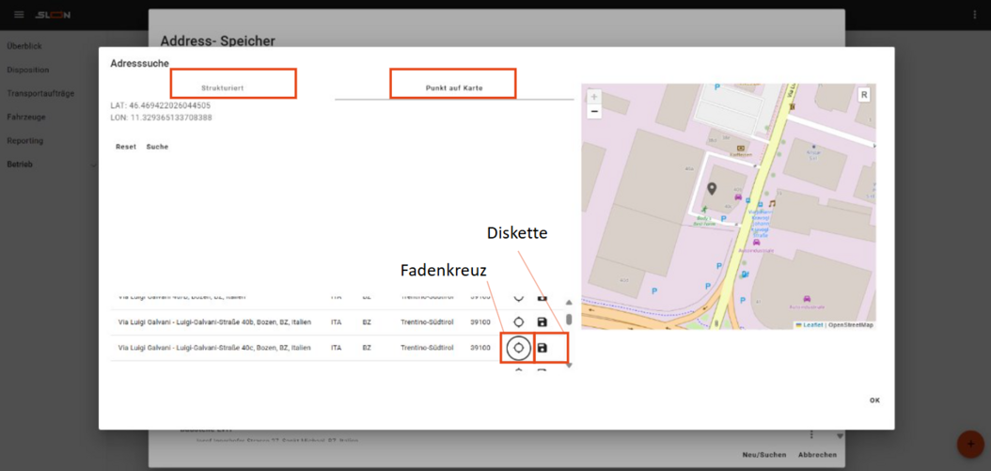Click the Suche button
The image size is (991, 471).
click(157, 147)
